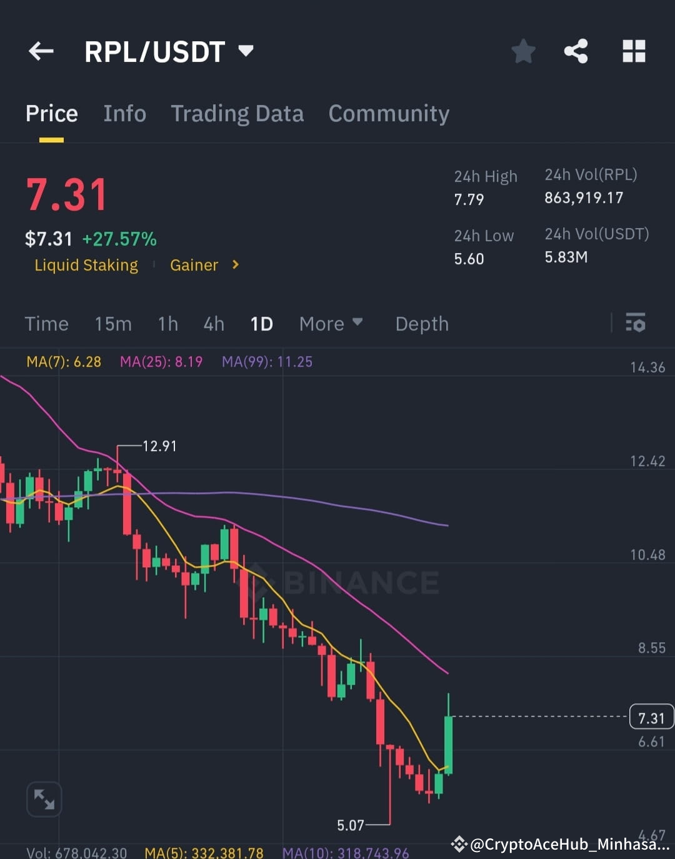Tap the MA(5): 332,381.78 volume label

point(204,852)
